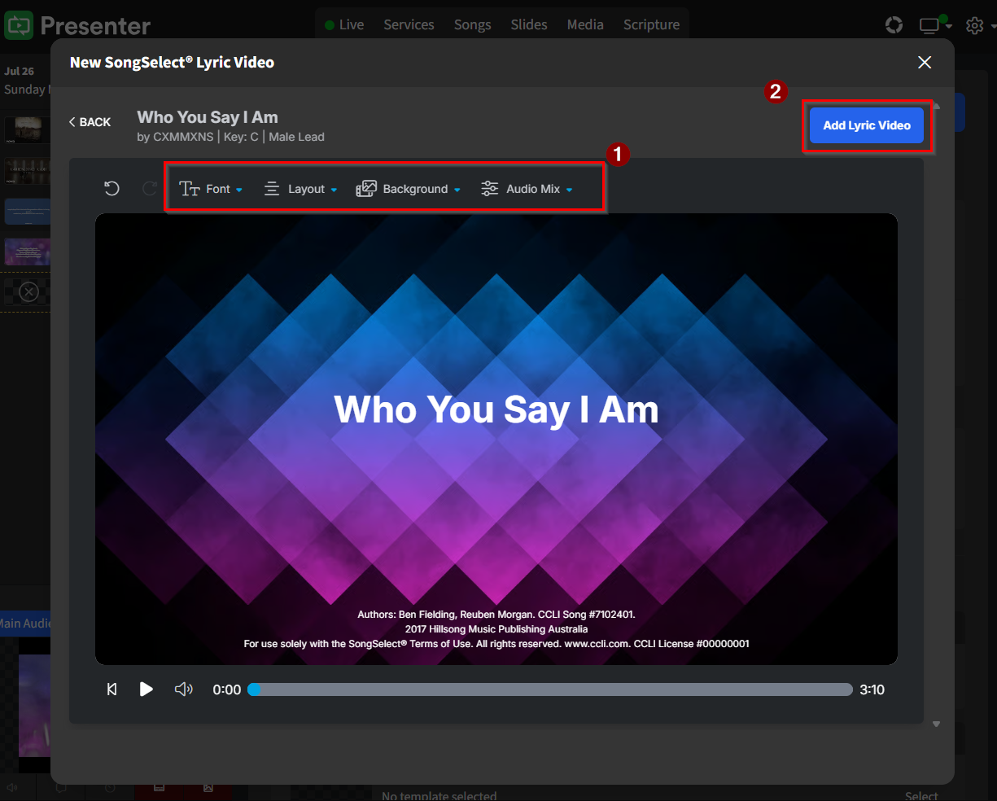Open the Scripture tab
This screenshot has width=997, height=801.
point(651,24)
